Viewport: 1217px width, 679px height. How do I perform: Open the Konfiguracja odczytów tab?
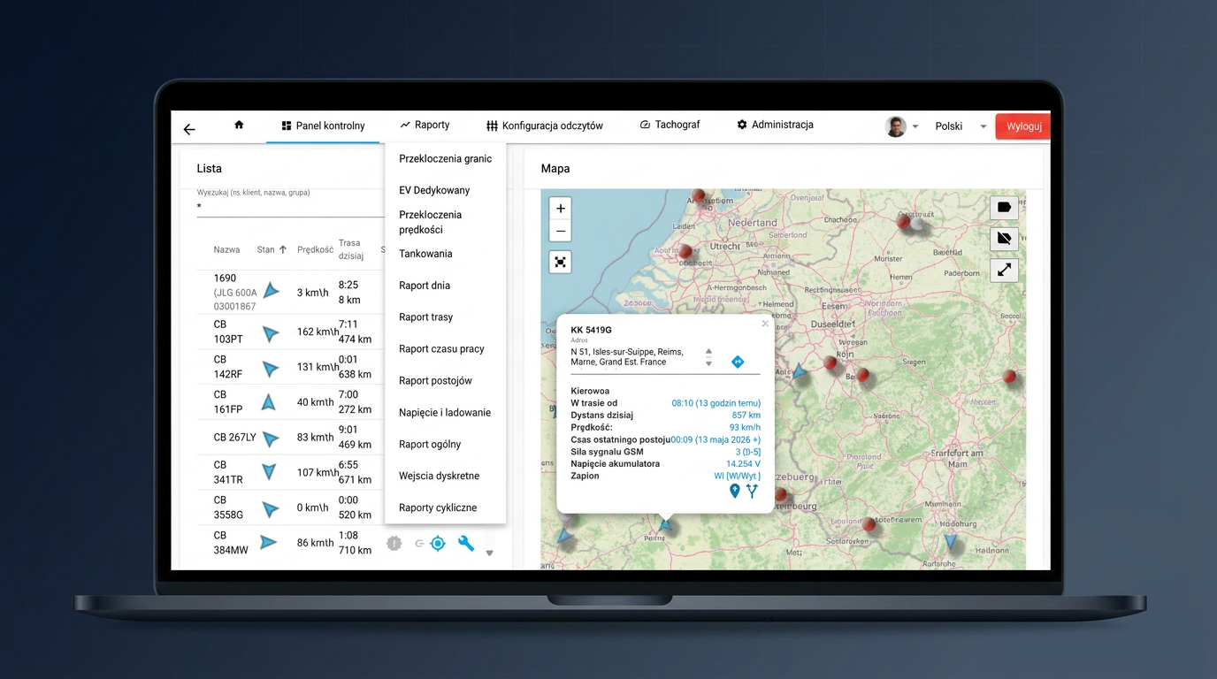[545, 126]
